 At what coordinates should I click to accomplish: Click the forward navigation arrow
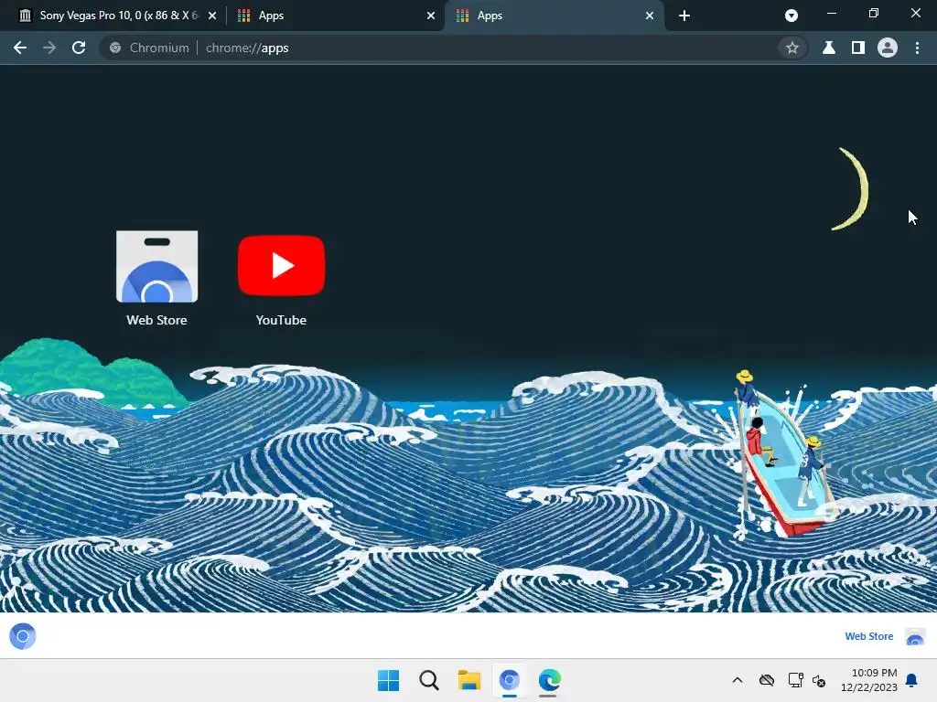pyautogui.click(x=49, y=48)
